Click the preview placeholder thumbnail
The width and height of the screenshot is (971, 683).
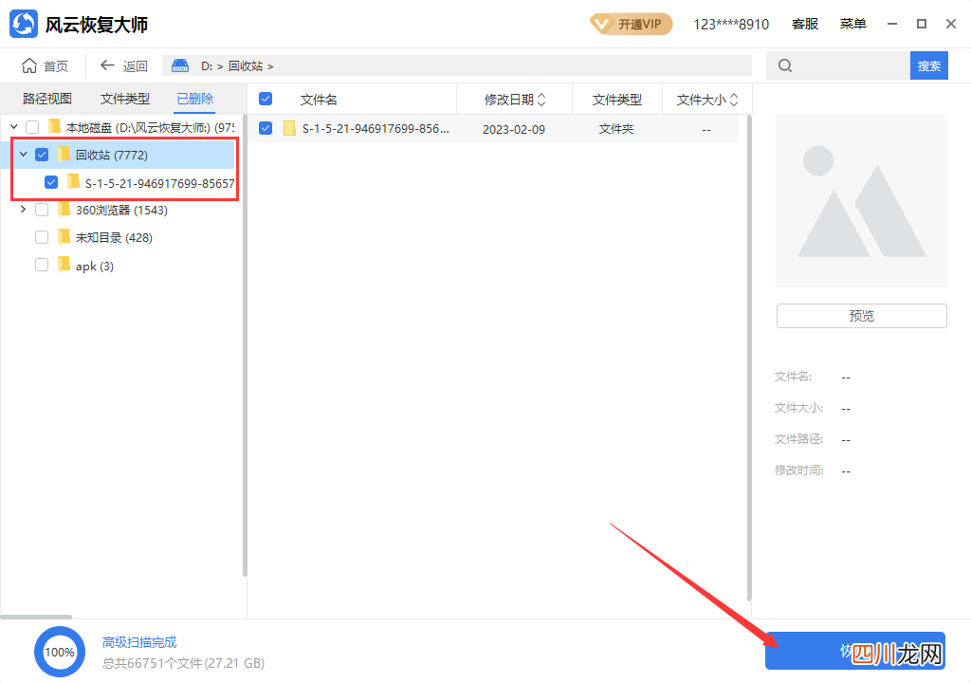tap(861, 201)
